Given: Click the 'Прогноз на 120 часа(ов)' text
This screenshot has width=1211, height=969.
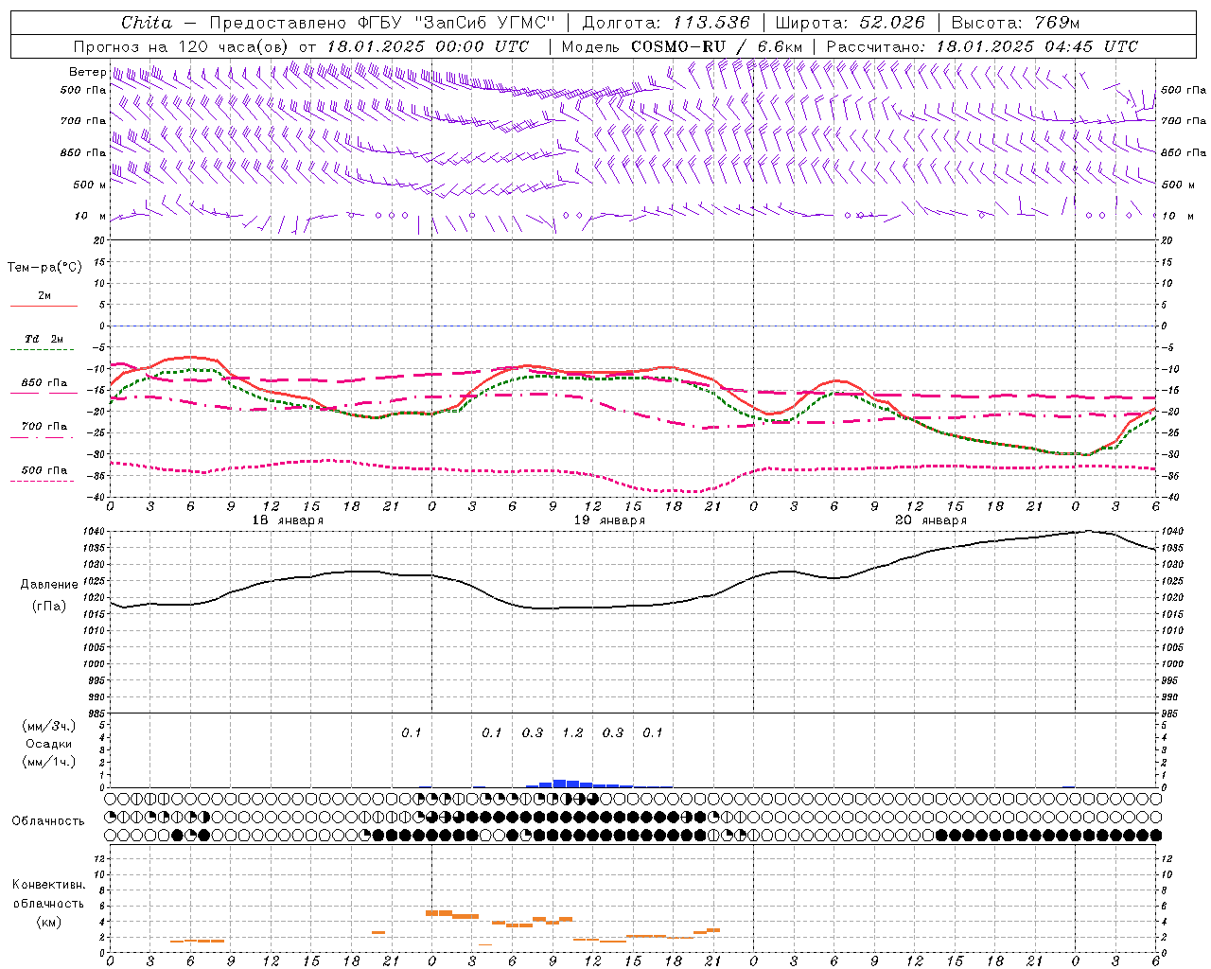Looking at the screenshot, I should click(x=183, y=46).
